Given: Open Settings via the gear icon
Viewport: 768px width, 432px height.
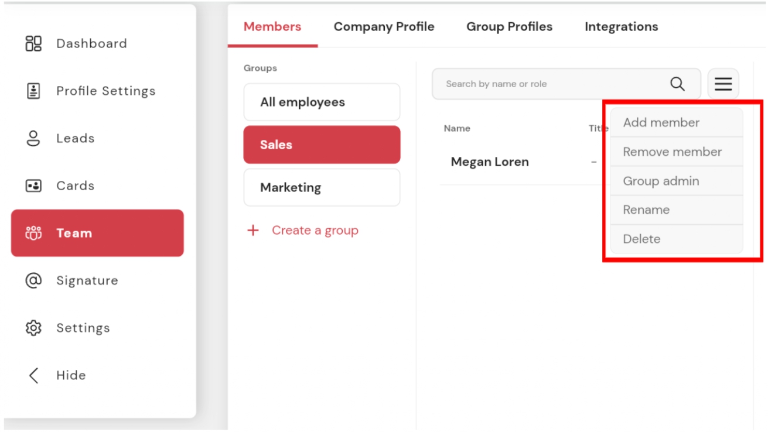Looking at the screenshot, I should [33, 328].
